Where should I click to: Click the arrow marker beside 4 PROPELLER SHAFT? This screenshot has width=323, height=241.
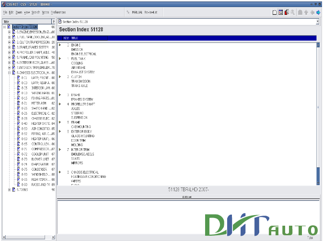point(60,104)
